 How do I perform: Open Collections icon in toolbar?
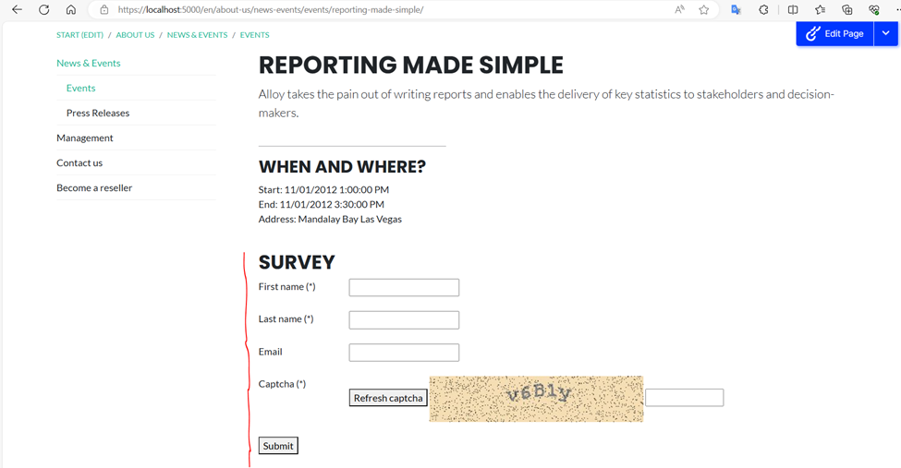pyautogui.click(x=846, y=10)
